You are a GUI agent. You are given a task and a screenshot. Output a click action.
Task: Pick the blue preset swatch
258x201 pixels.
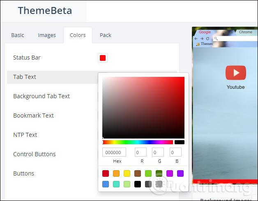pyautogui.click(x=106, y=184)
